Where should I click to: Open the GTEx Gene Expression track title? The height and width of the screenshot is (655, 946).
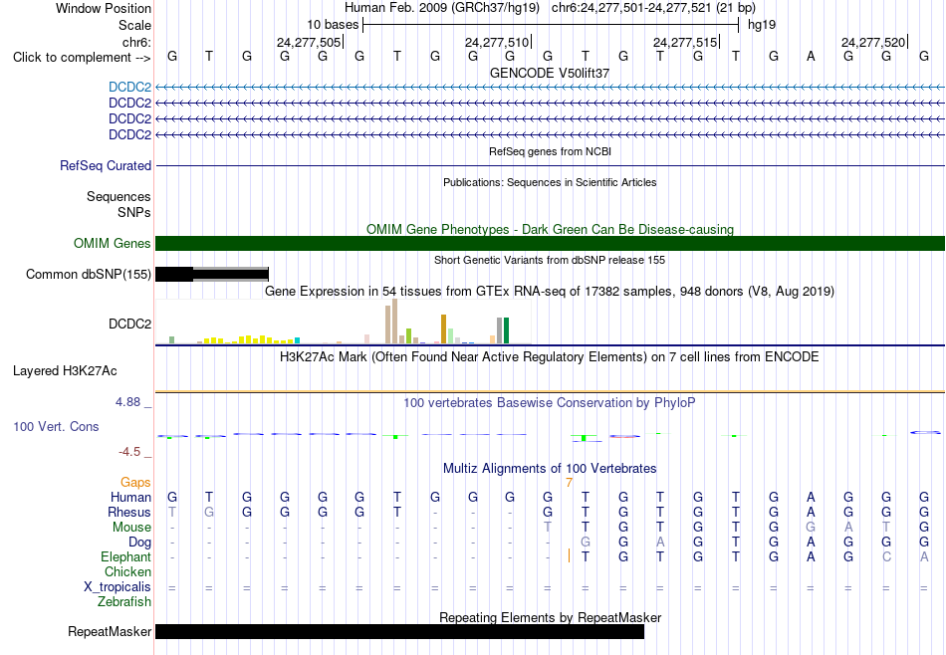tap(550, 292)
